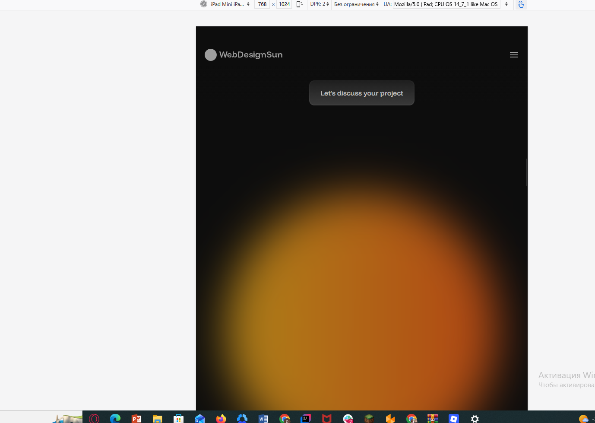Viewport: 595px width, 423px height.
Task: Open File Explorer from the taskbar
Action: click(157, 418)
